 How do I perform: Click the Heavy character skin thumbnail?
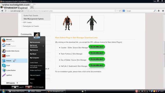point(68,23)
